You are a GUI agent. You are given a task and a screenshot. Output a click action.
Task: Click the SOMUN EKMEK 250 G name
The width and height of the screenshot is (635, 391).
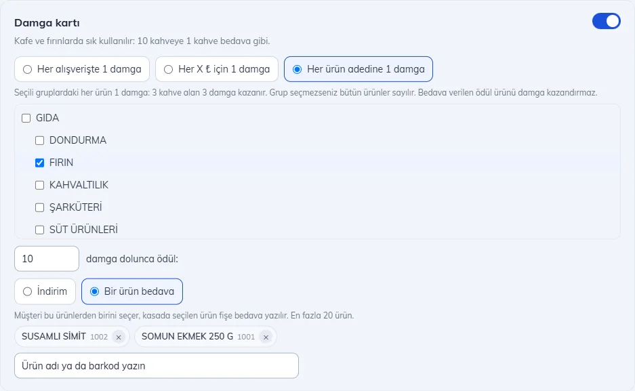pos(188,336)
